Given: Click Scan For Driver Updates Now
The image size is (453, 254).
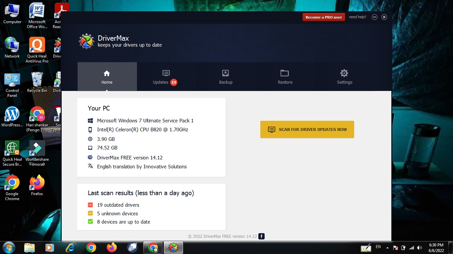Looking at the screenshot, I should click(307, 129).
